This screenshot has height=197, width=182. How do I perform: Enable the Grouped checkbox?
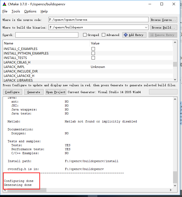tap(85, 35)
